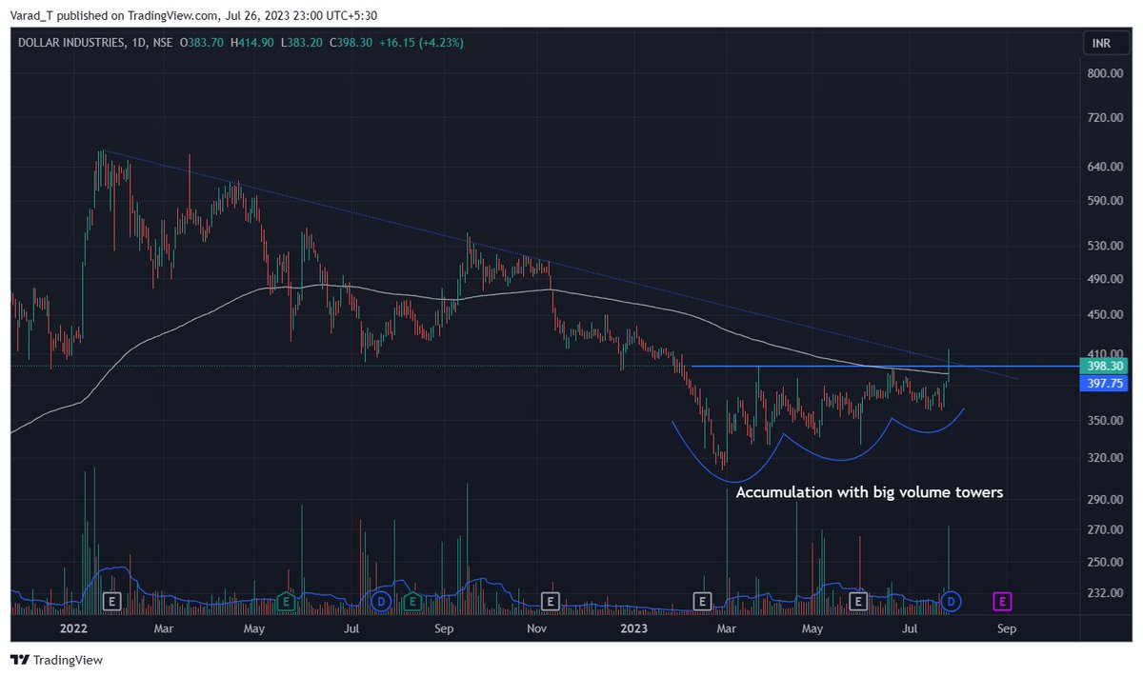
Task: Open the green earnings marker after May 2022
Action: pyautogui.click(x=285, y=601)
